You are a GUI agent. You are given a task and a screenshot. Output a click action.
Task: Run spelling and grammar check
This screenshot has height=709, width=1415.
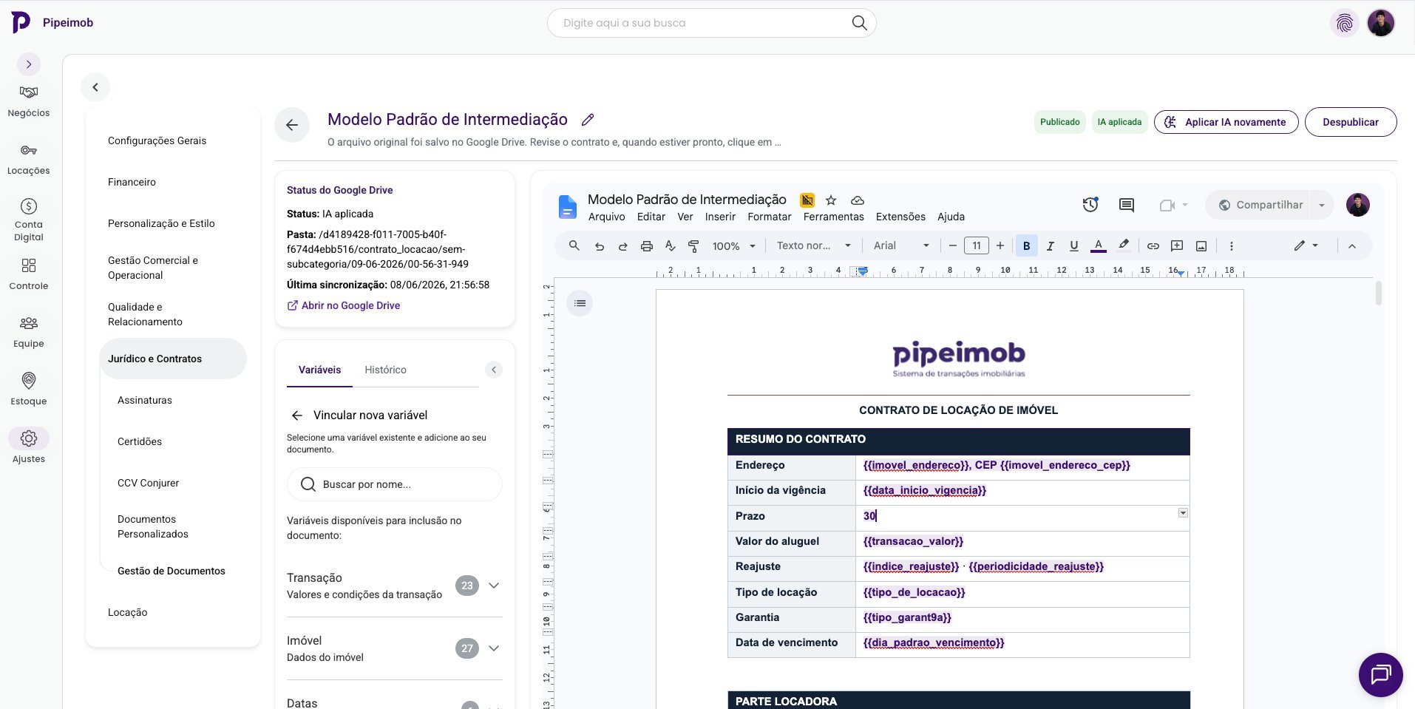point(670,246)
